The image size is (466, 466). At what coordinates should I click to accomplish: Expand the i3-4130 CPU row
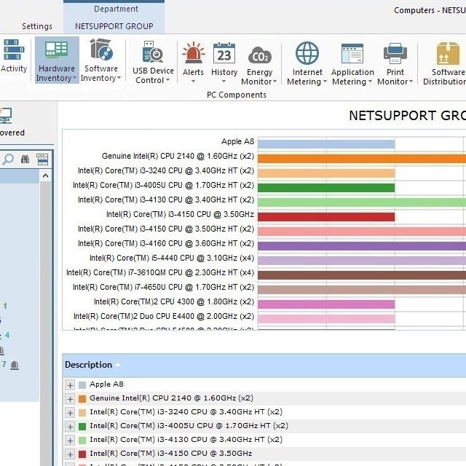pos(70,441)
